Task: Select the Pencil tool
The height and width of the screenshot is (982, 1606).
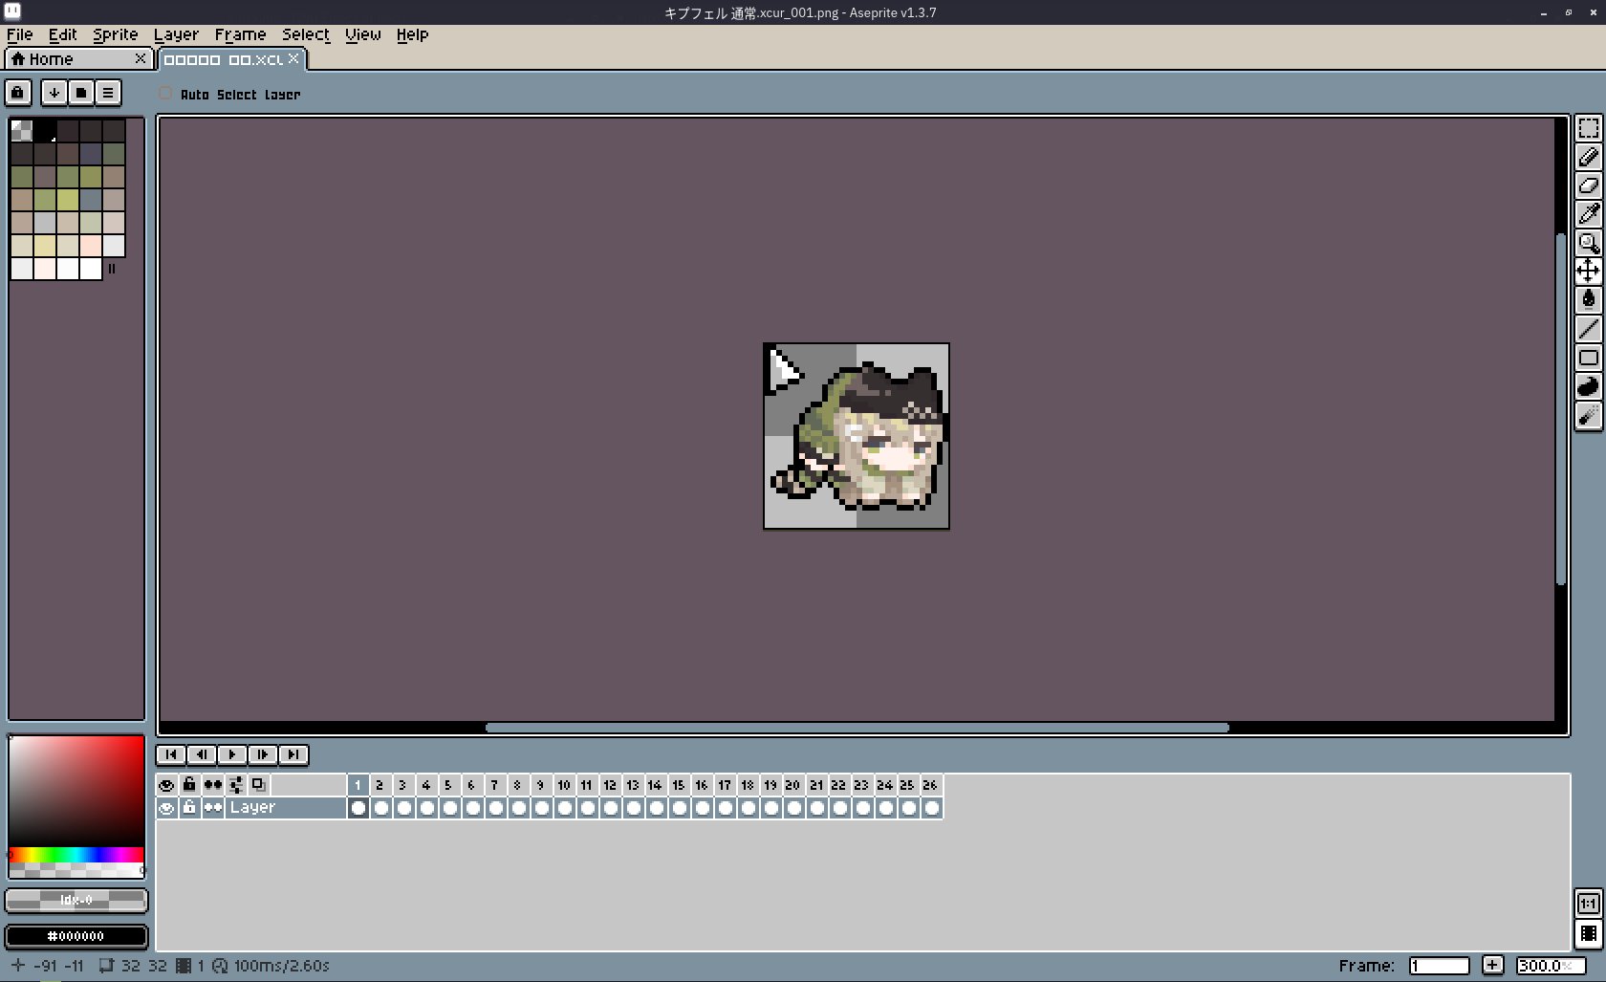Action: pos(1588,157)
